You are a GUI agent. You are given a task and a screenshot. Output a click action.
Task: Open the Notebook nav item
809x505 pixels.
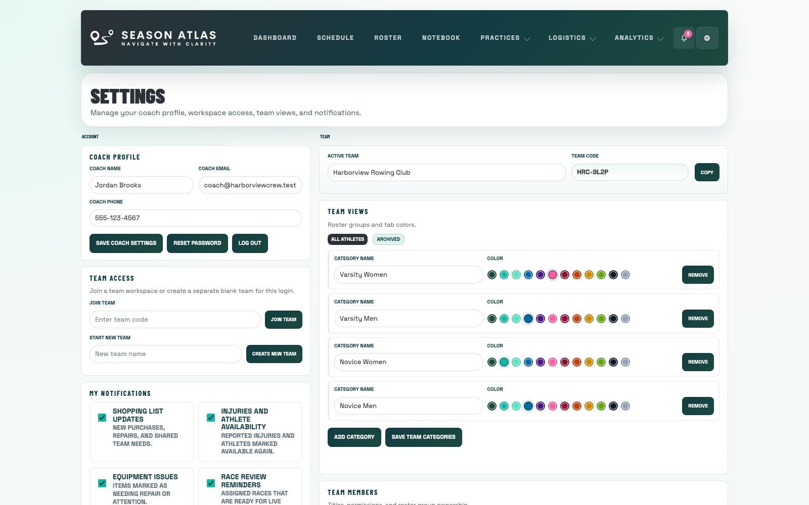pos(441,38)
